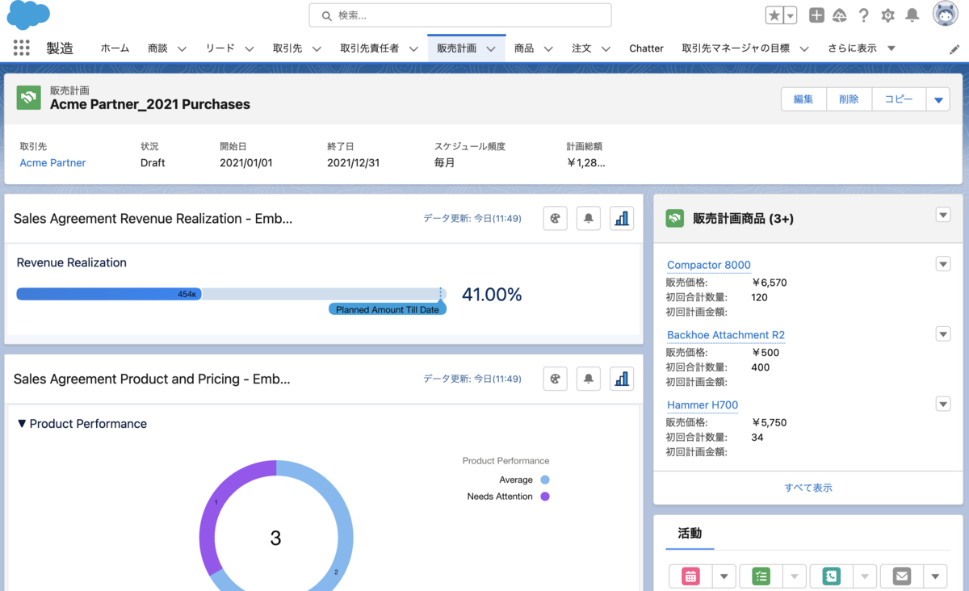The height and width of the screenshot is (591, 969).
Task: Open the 販売計画 tab dropdown chevron
Action: point(491,48)
